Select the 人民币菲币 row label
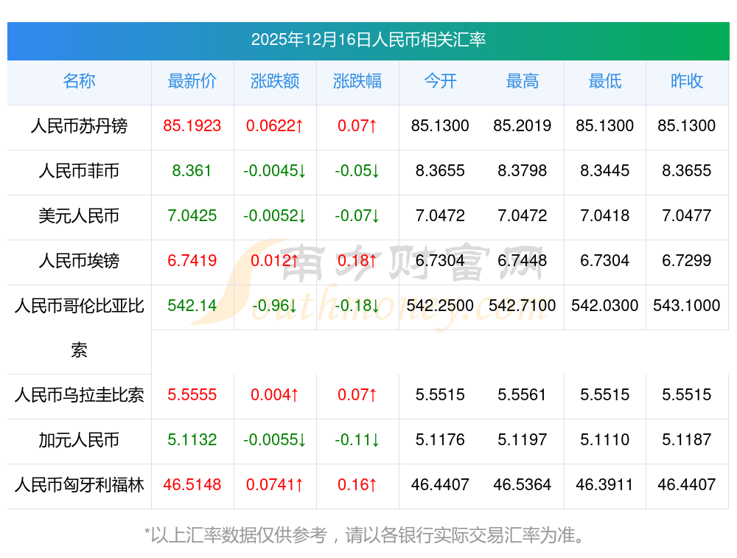The width and height of the screenshot is (737, 558). pos(79,171)
